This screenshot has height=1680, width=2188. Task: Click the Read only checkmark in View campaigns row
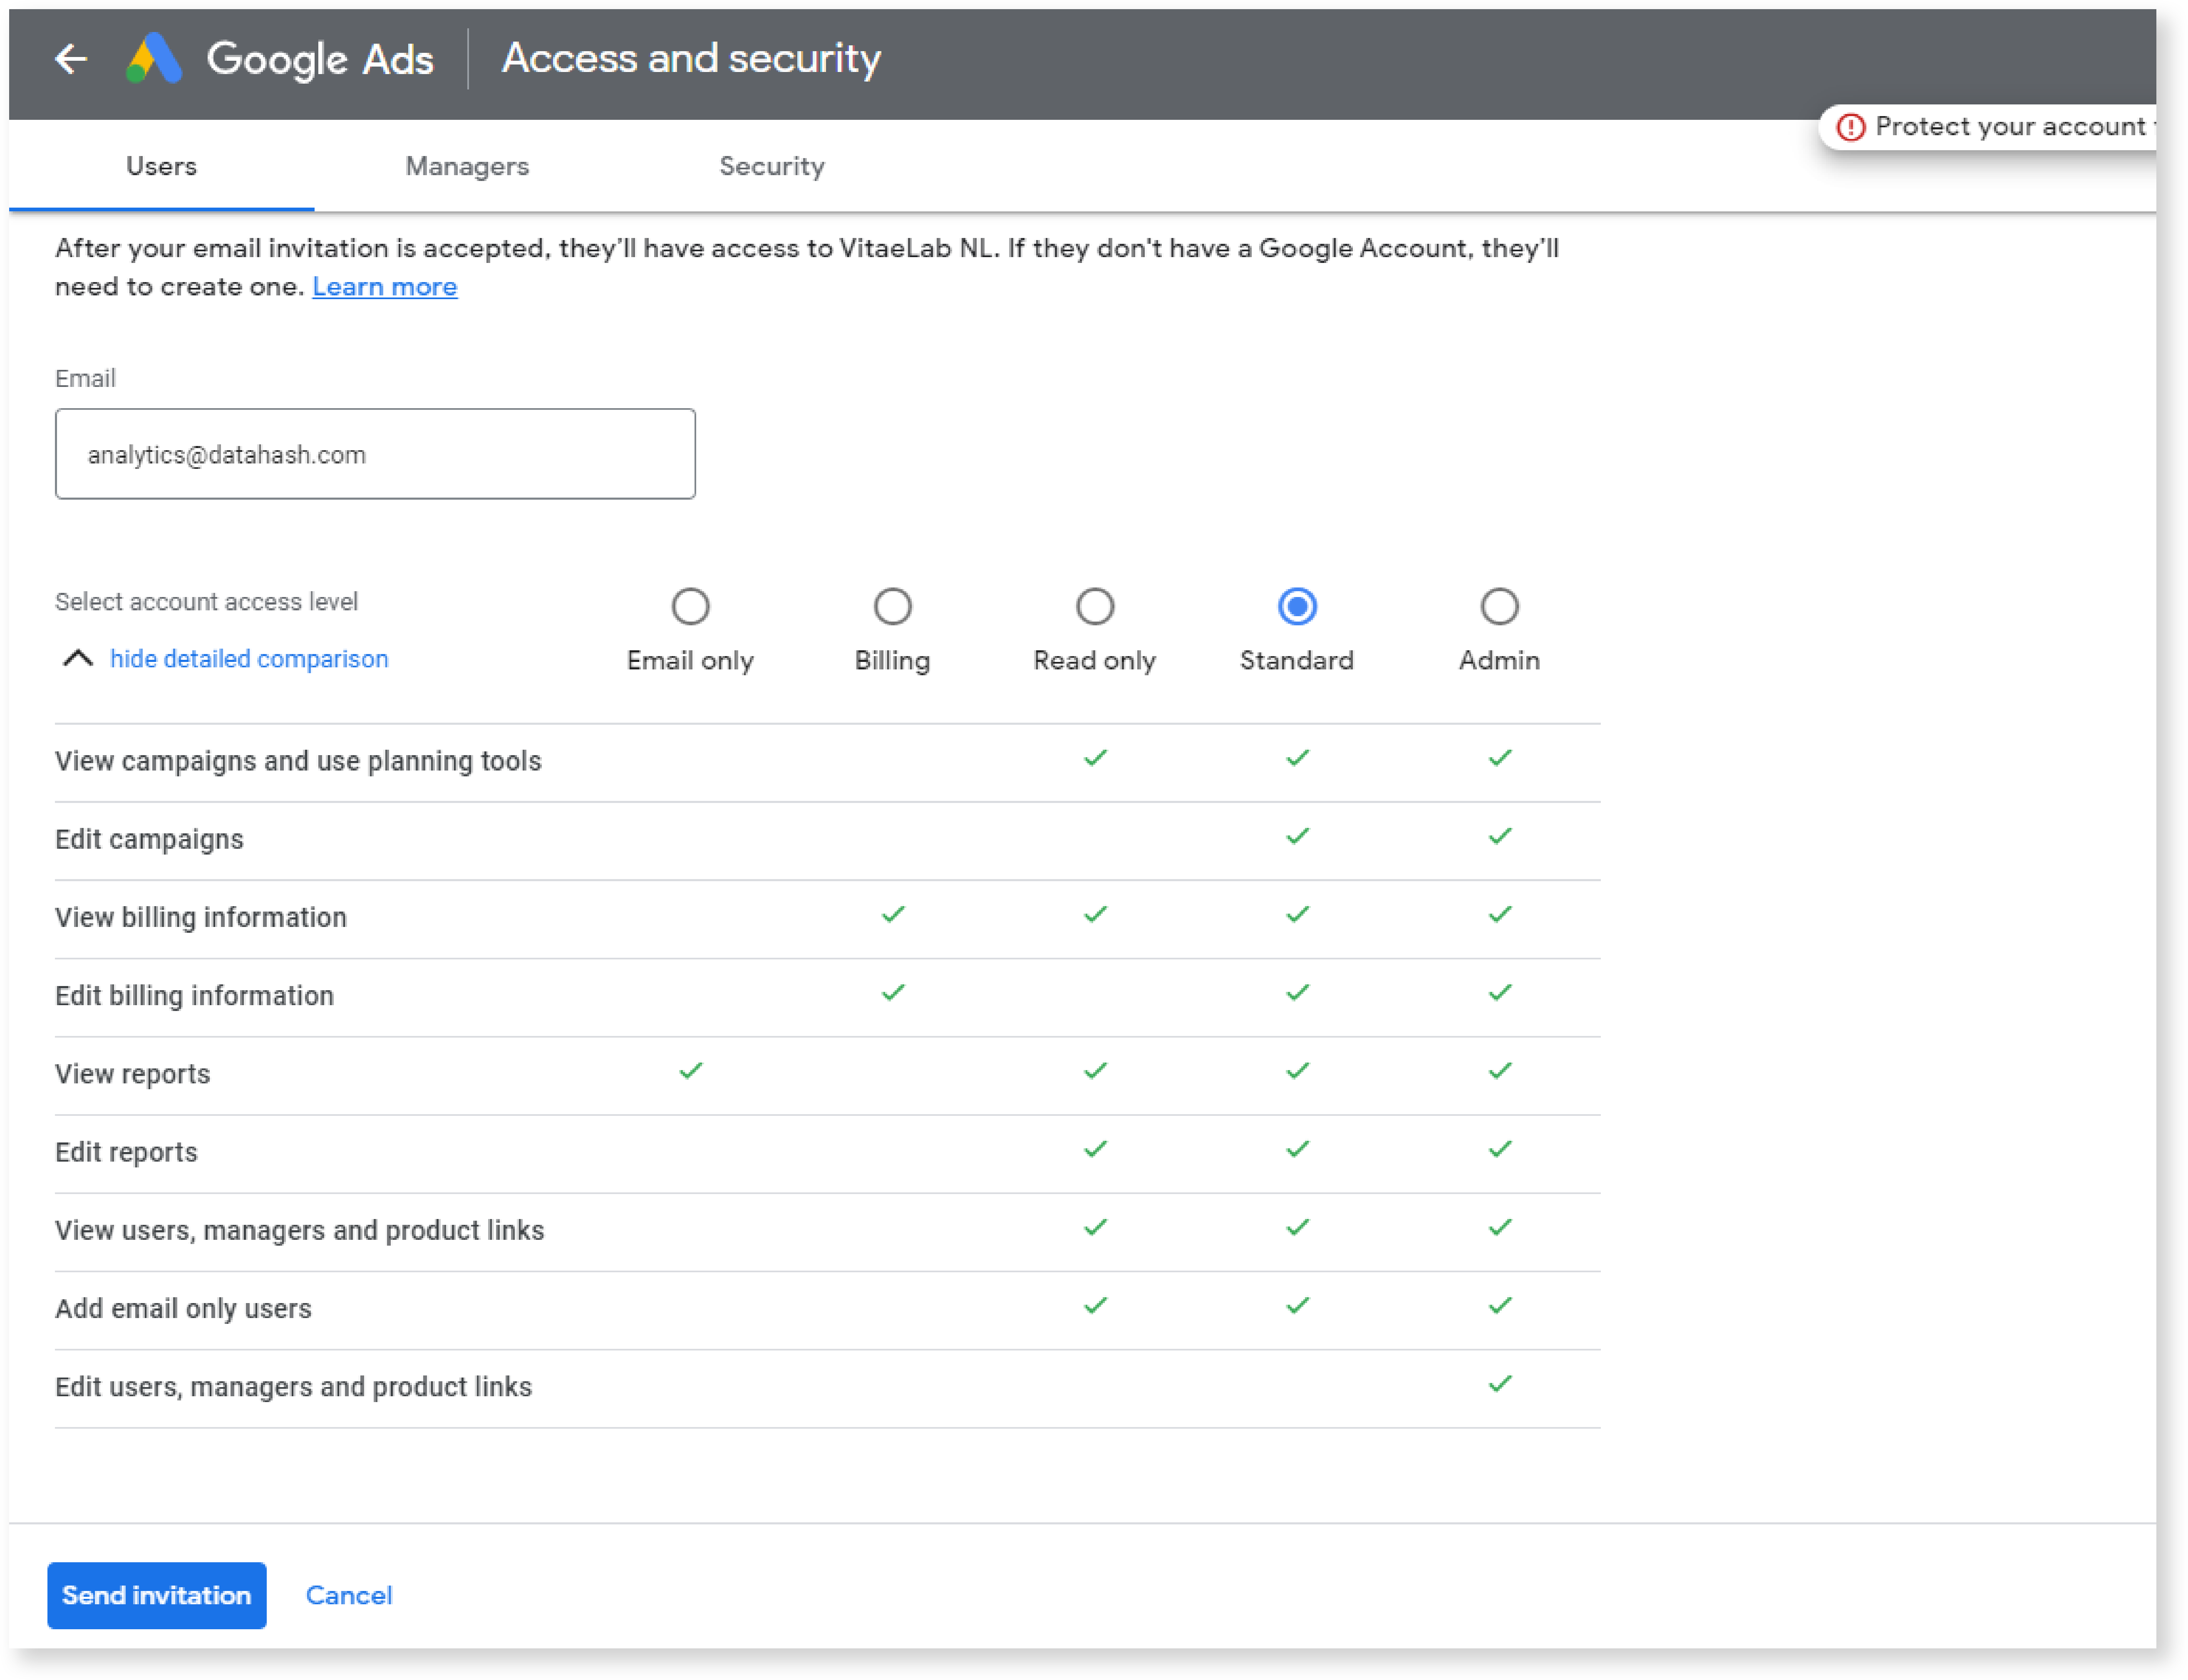tap(1094, 757)
